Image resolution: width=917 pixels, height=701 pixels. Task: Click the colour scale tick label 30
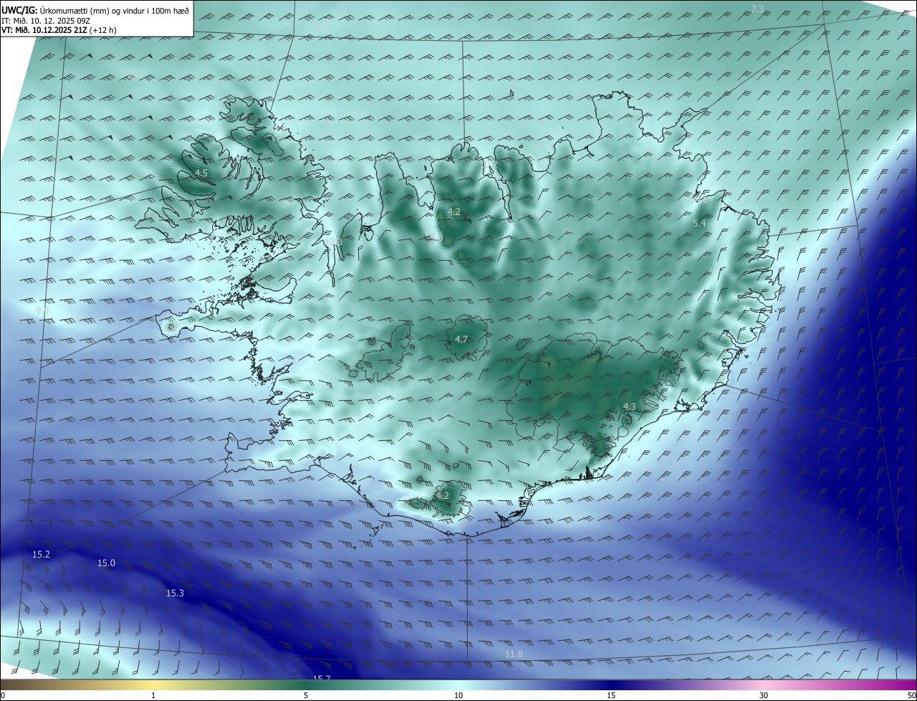point(764,695)
